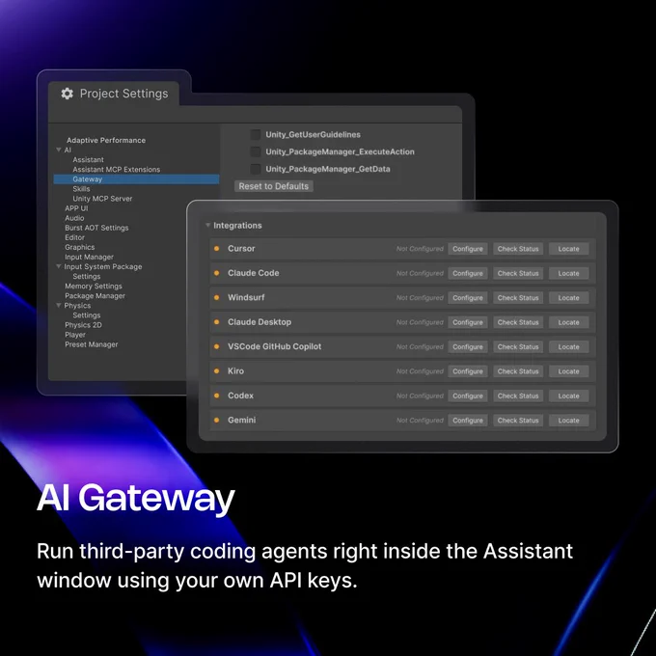
Task: Locate the Windsurf installation
Action: [568, 297]
